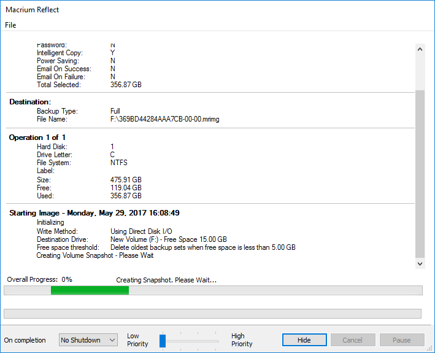Click the log scrollbar down arrow
The width and height of the screenshot is (435, 353).
tap(420, 263)
